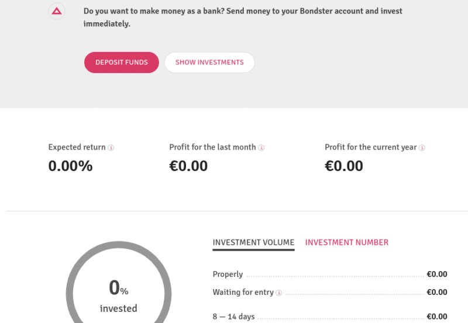468x323 pixels.
Task: Click the €0.00 profit for last month value
Action: [x=188, y=166]
